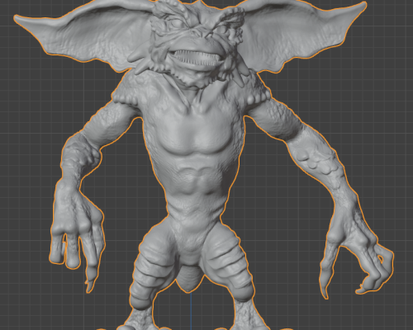This screenshot has height=330, width=413.
Task: Click the blue Z axis line below the model
Action: tap(191, 311)
